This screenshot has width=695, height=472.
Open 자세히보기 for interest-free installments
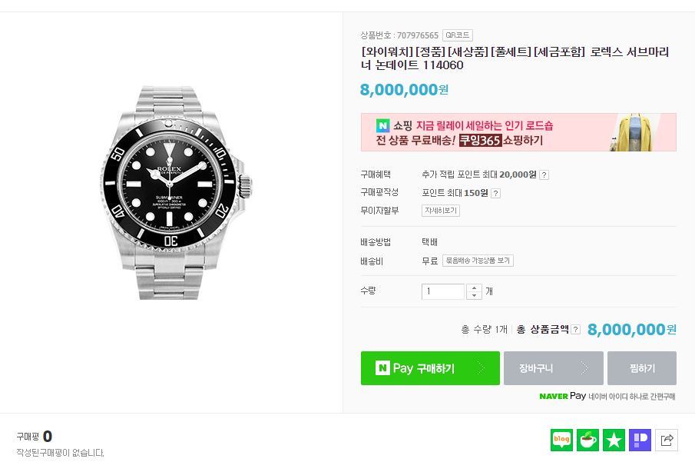[441, 211]
